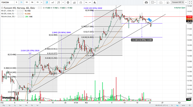
Task: Switch to 1D timeframe
Action: pos(27,2)
